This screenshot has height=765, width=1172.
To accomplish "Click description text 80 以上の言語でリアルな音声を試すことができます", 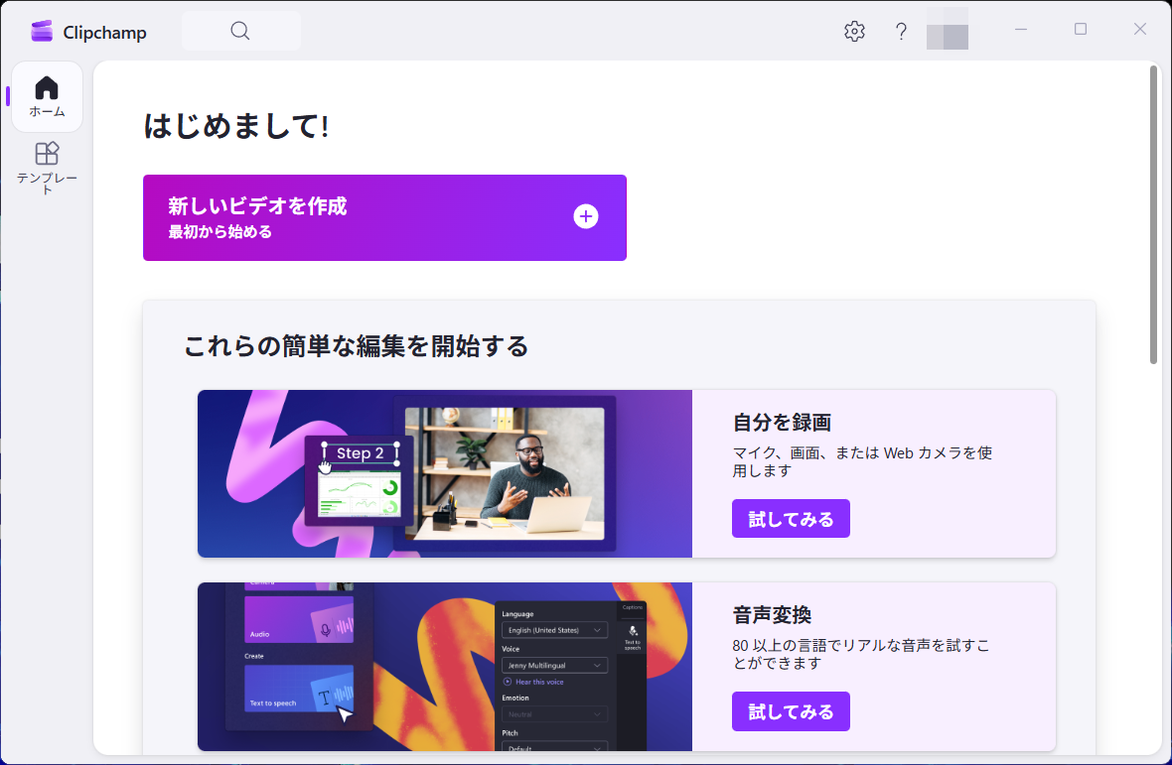I will [860, 654].
